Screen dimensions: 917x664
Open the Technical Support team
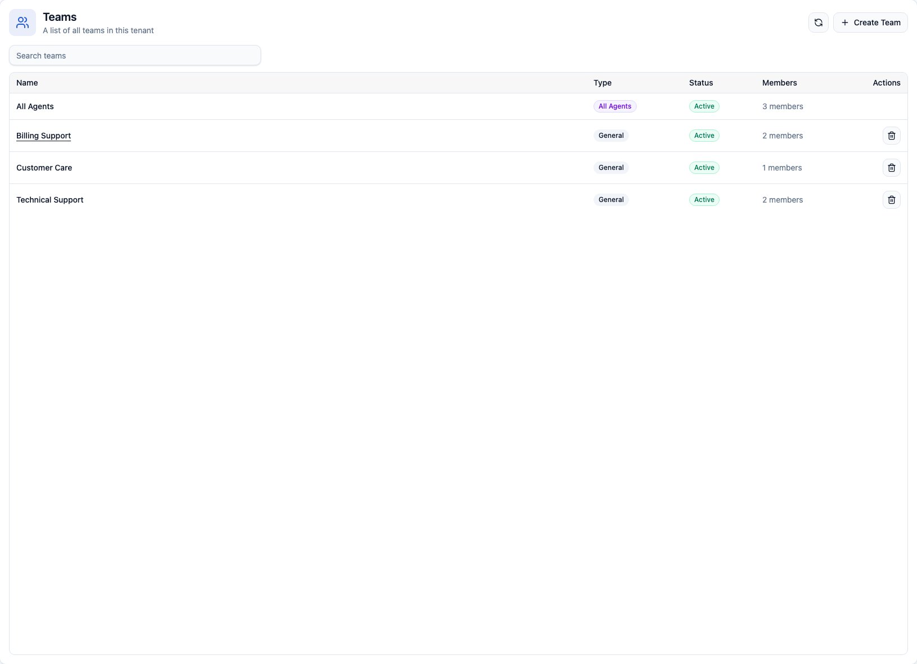50,200
